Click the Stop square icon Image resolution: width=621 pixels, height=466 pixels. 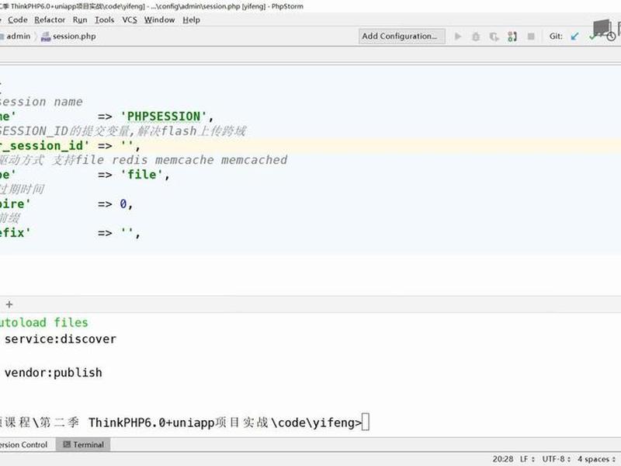coord(531,37)
